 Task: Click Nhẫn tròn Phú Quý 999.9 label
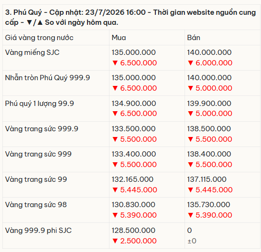(x=47, y=78)
